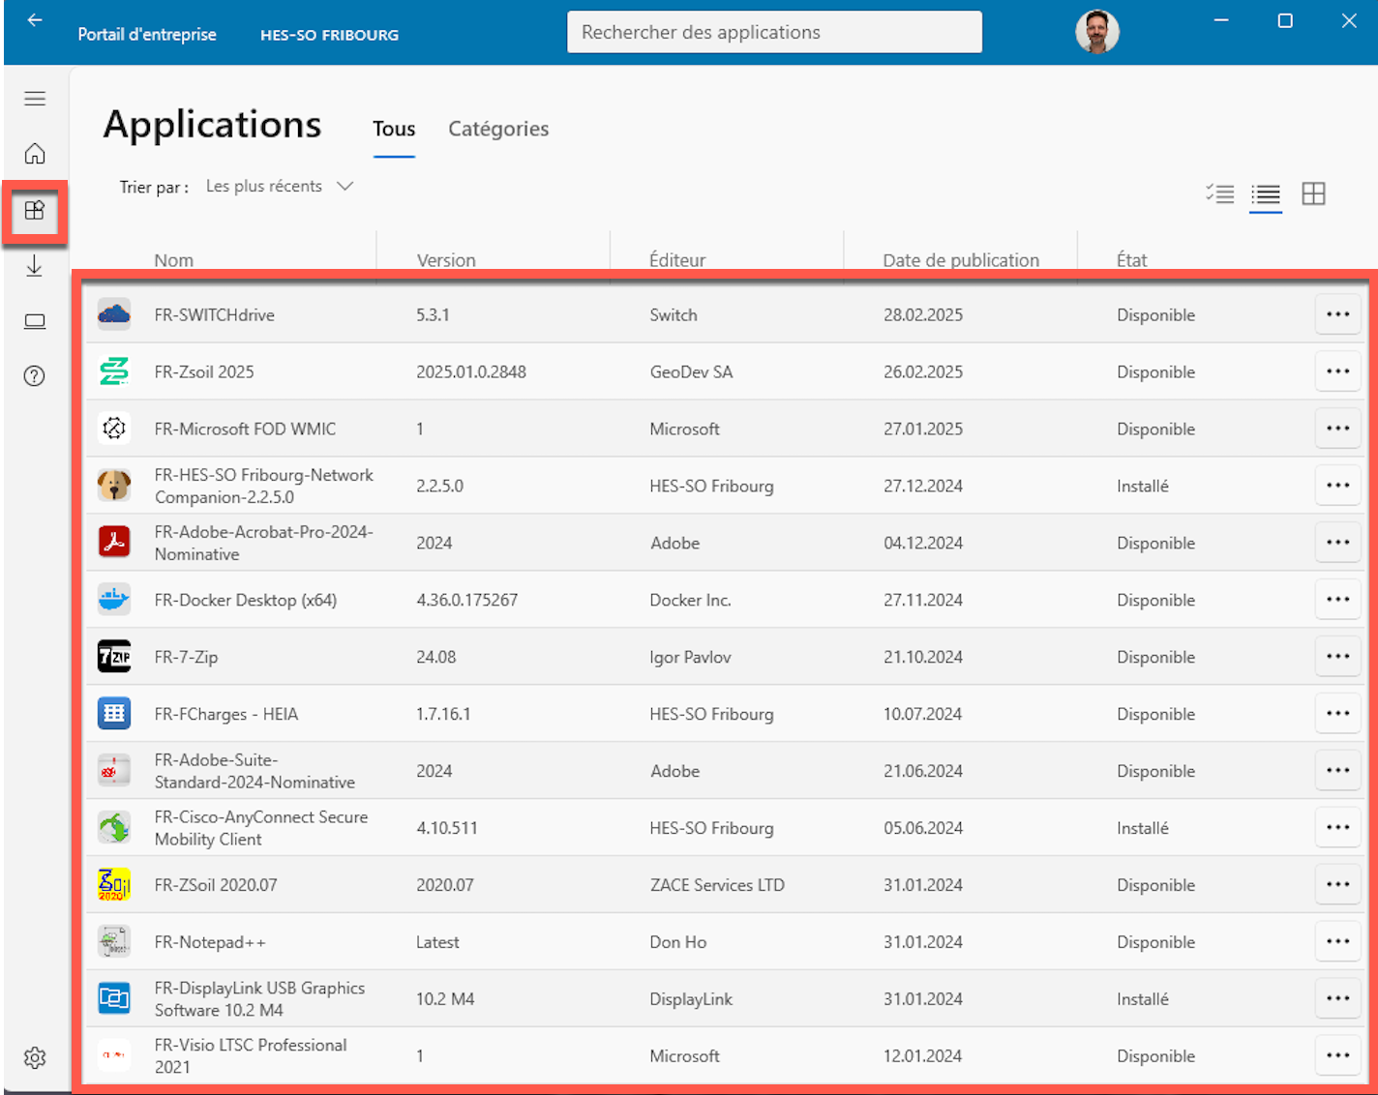
Task: Go to the Home page icon
Action: pos(35,154)
